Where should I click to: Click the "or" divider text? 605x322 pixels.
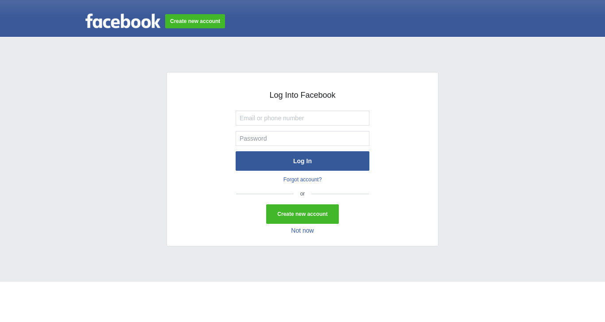(x=302, y=194)
